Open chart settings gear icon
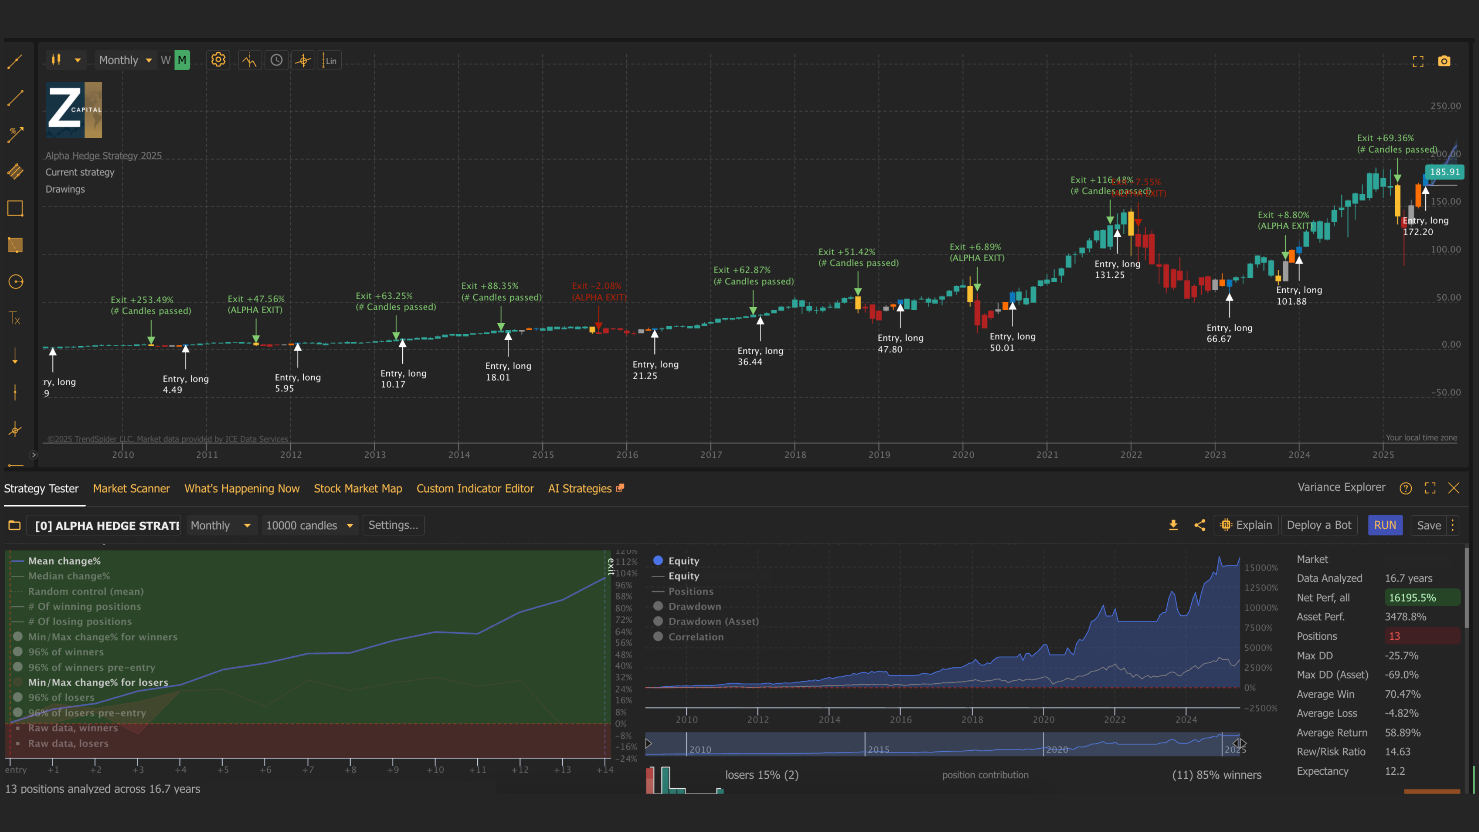The width and height of the screenshot is (1479, 832). click(218, 60)
